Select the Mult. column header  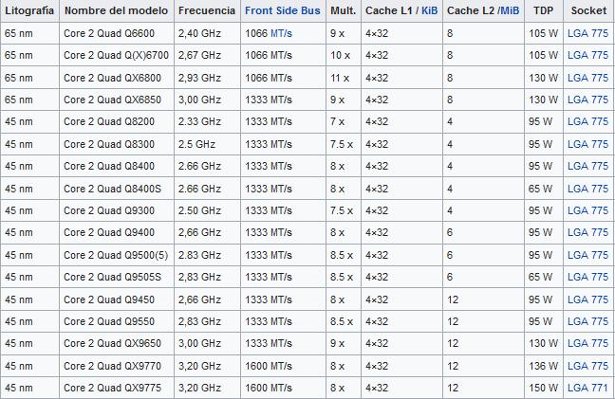click(344, 10)
